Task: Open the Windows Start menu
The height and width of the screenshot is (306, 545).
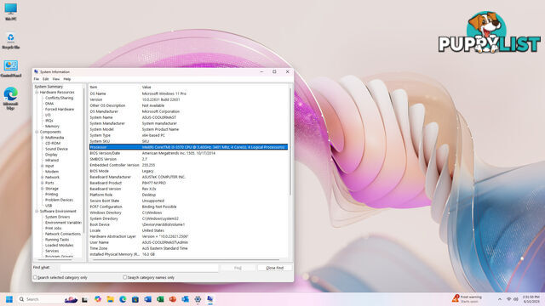Action: pos(9,299)
